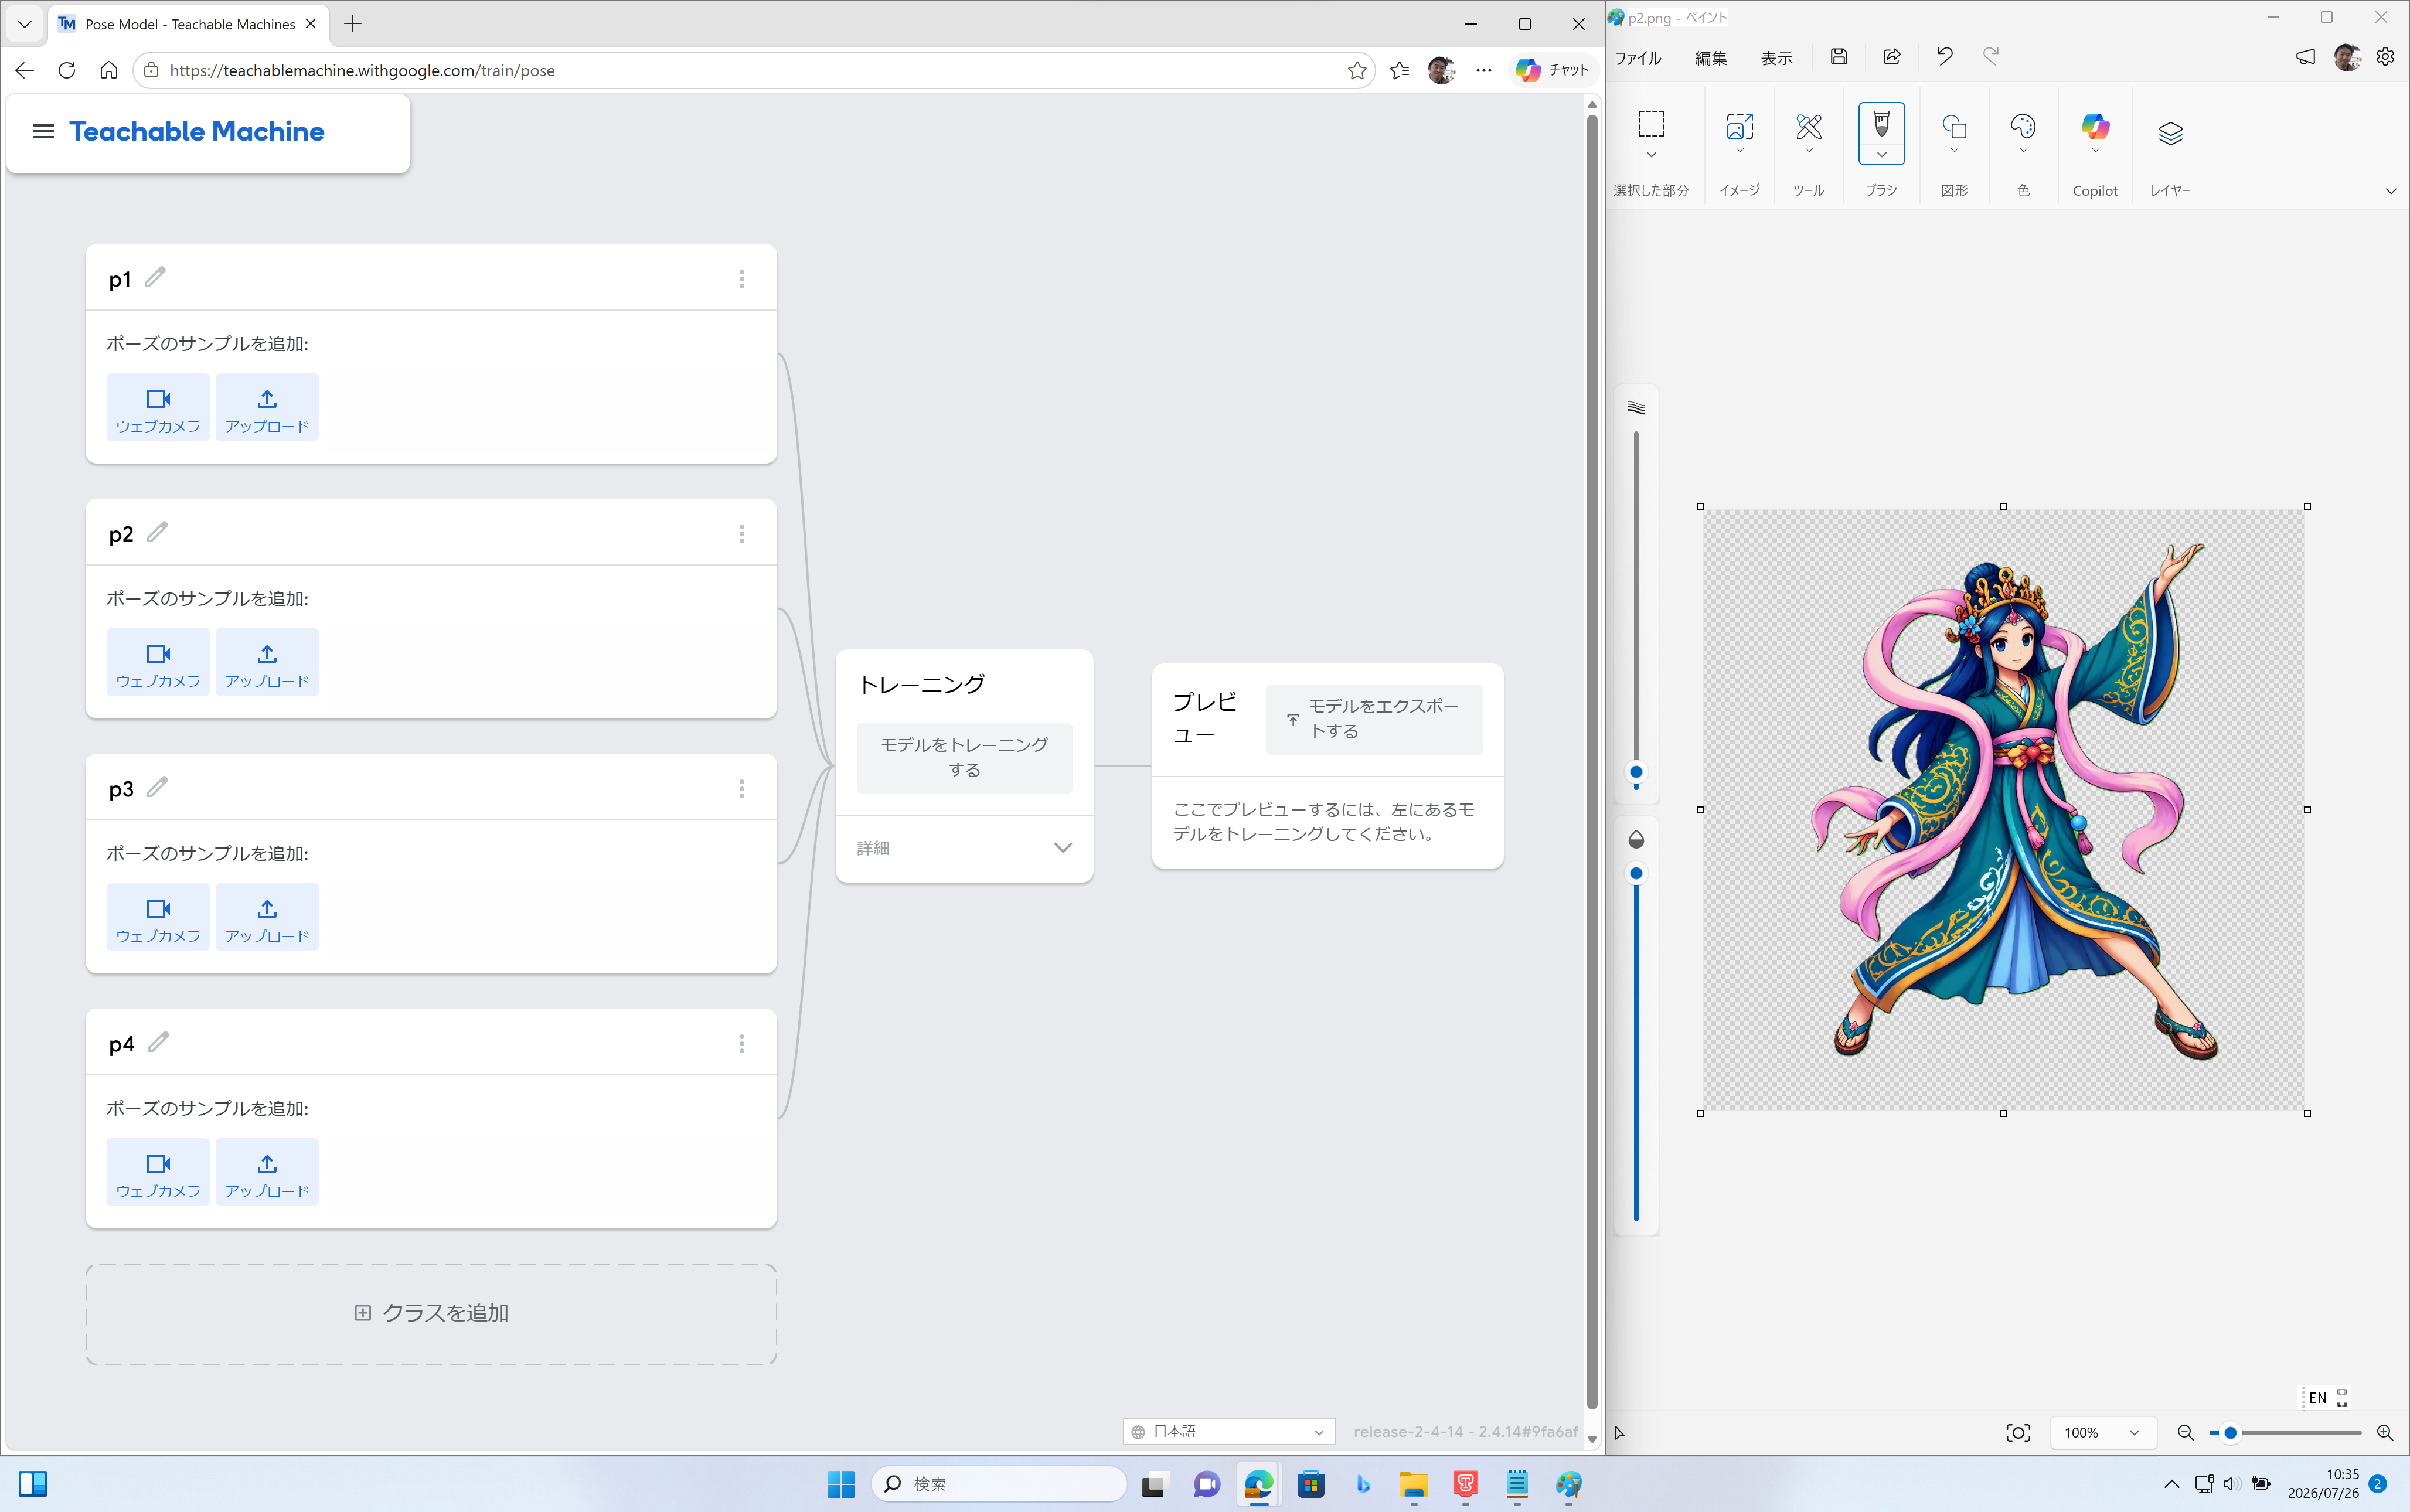Select the Paint ブラシ tool
This screenshot has width=2410, height=1512.
[1881, 124]
